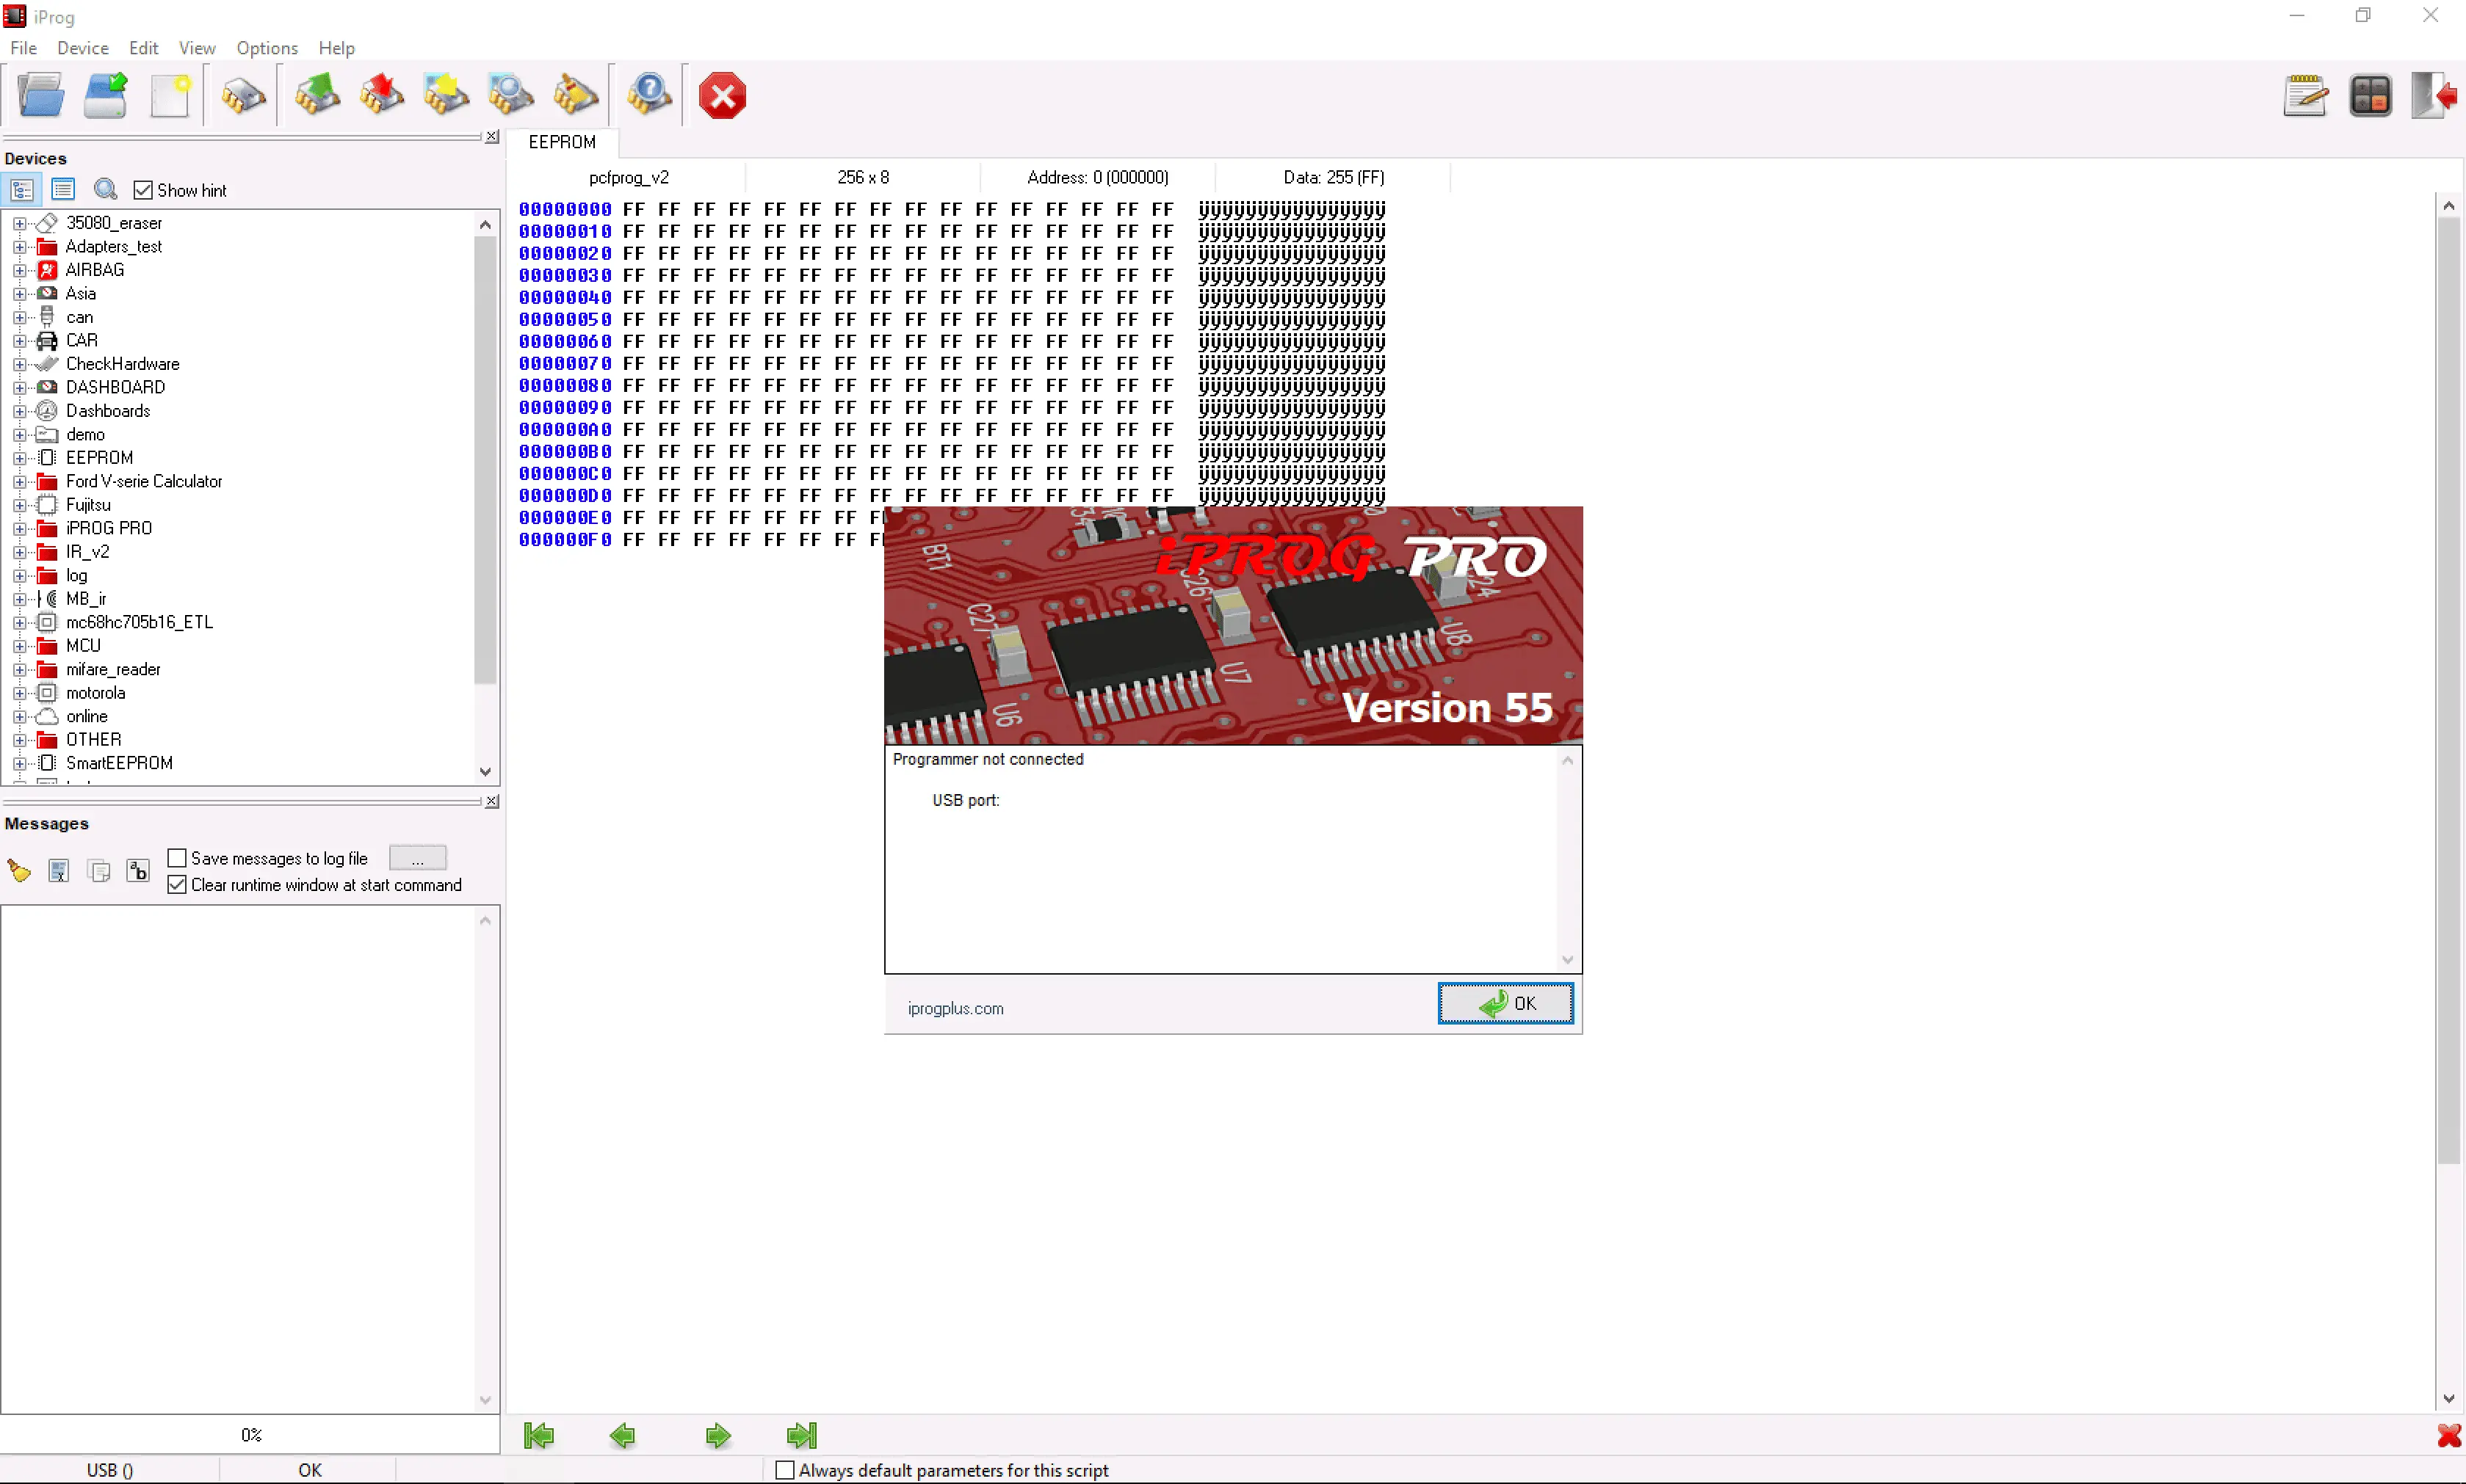Viewport: 2466px width, 1484px height.
Task: Open the View menu
Action: 197,48
